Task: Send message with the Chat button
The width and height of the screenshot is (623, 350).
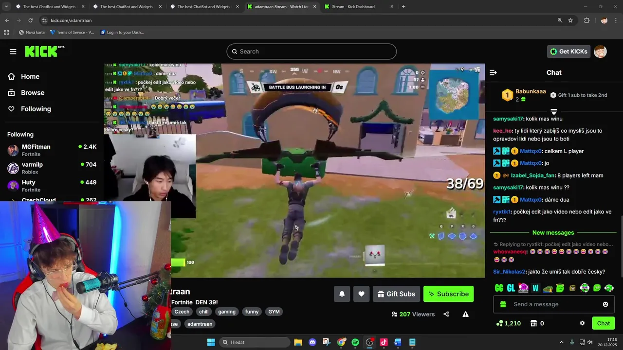Action: [604, 323]
